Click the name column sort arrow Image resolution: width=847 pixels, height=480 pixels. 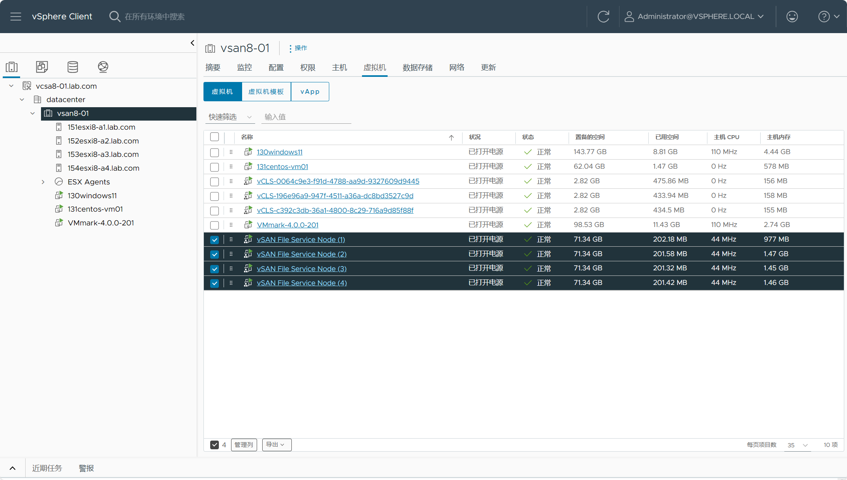[451, 138]
